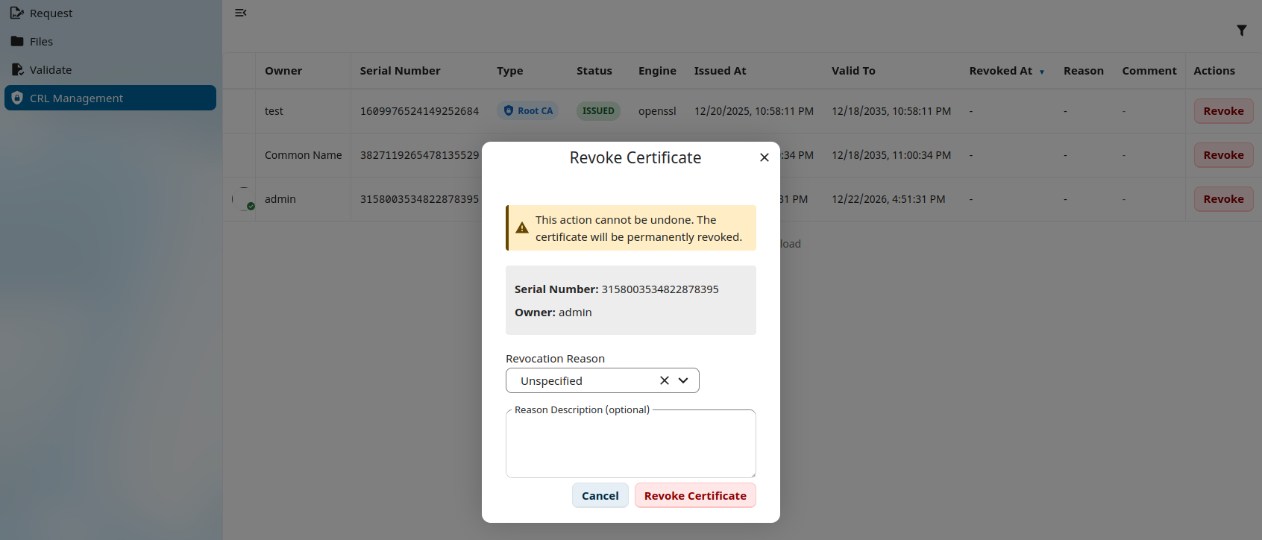Image resolution: width=1262 pixels, height=540 pixels.
Task: Click the Valid To column header
Action: pyautogui.click(x=853, y=71)
